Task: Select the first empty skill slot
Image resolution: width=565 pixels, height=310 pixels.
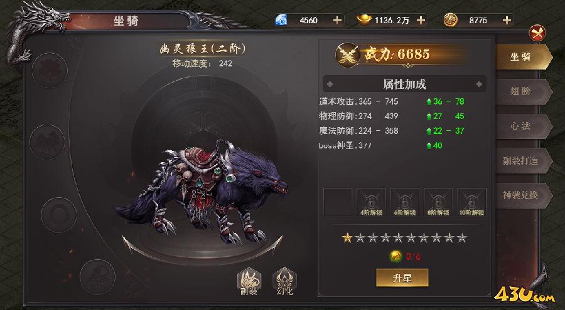Action: [338, 202]
